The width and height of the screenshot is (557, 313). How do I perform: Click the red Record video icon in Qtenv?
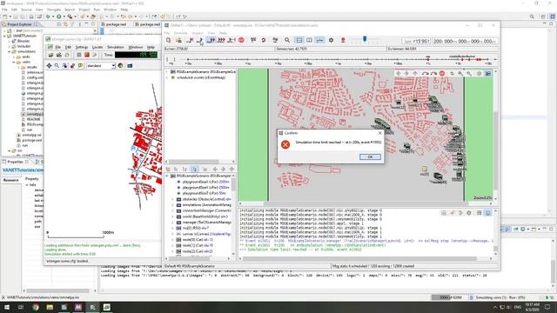(343, 41)
